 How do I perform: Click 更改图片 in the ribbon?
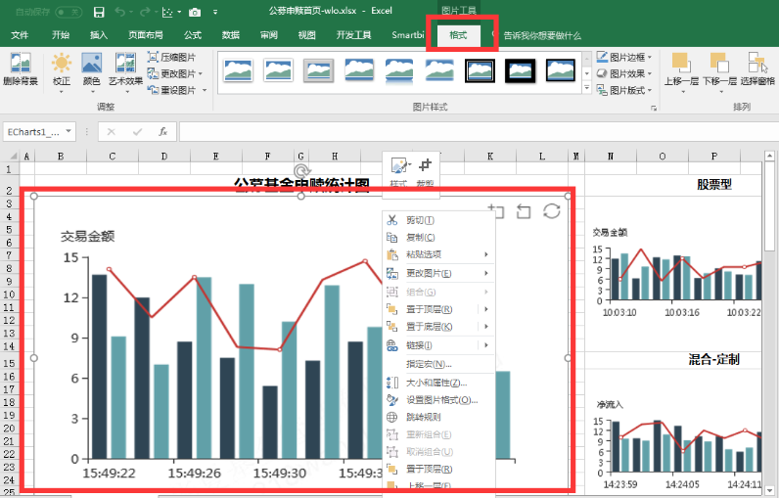pos(175,73)
